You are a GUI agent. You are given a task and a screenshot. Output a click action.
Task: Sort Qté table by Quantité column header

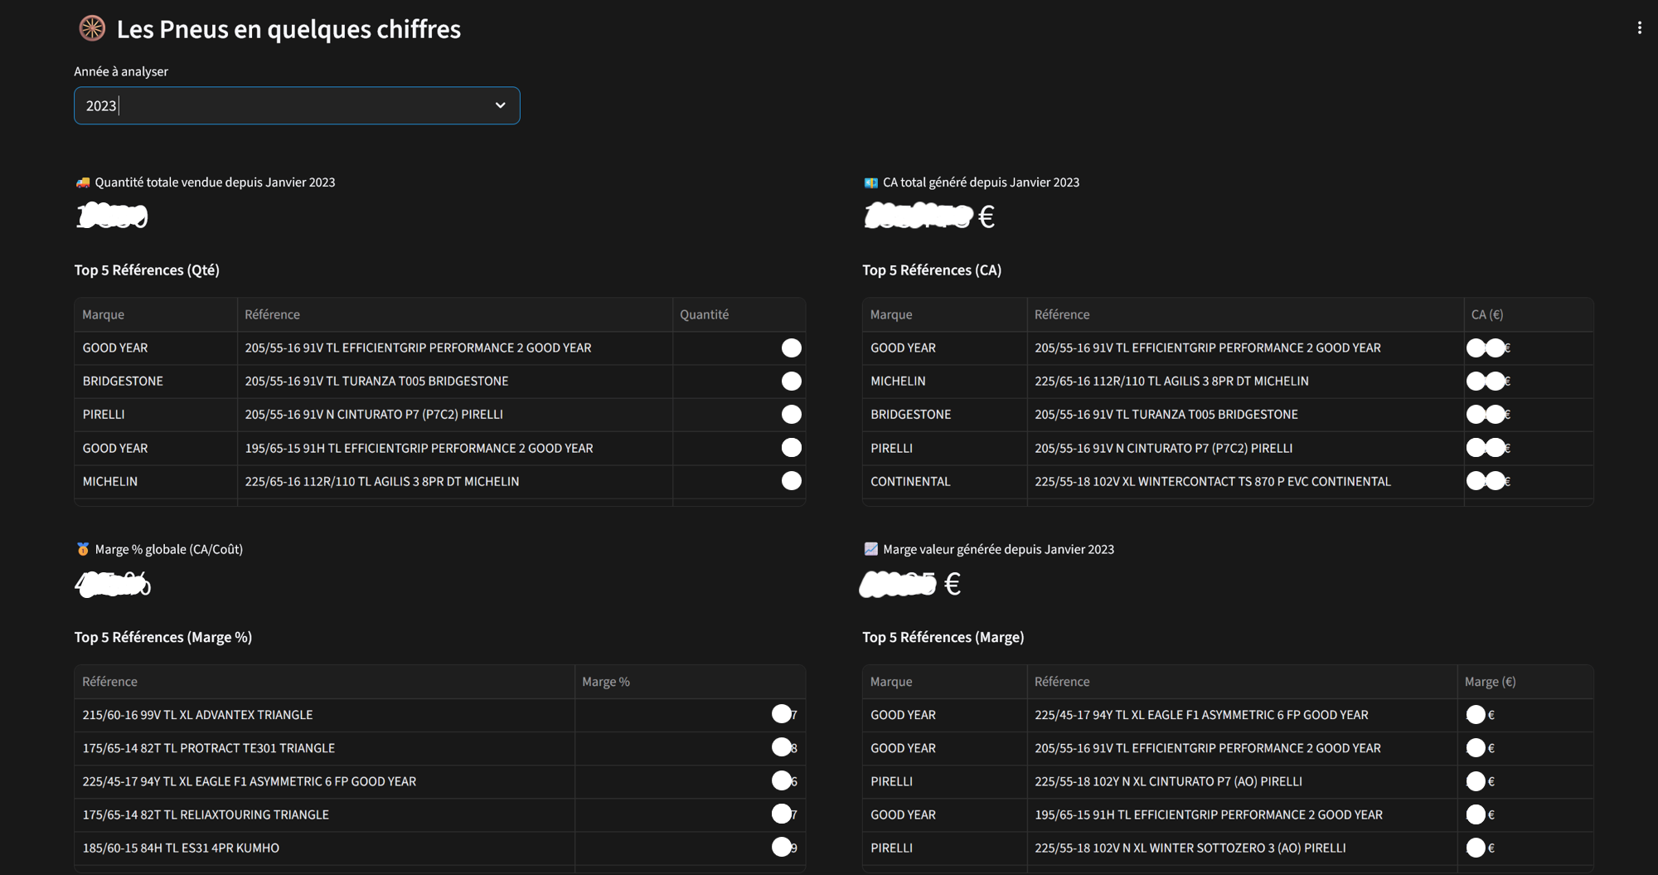point(704,314)
